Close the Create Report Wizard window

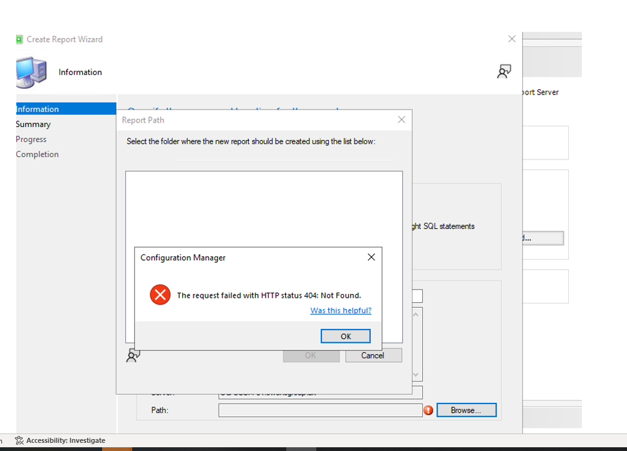512,39
